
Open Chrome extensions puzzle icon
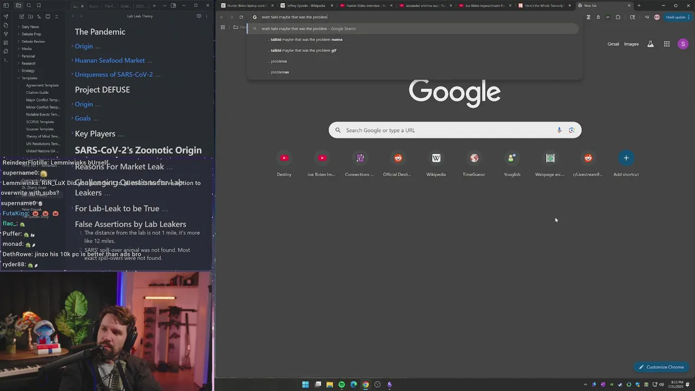(x=618, y=17)
